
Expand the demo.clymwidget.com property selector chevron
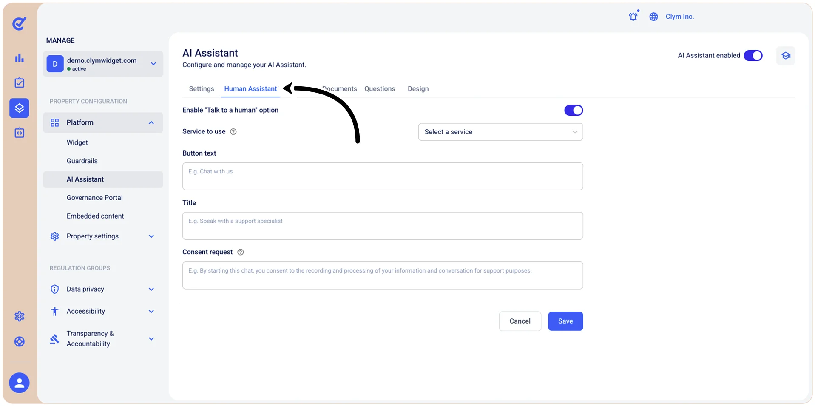[153, 64]
